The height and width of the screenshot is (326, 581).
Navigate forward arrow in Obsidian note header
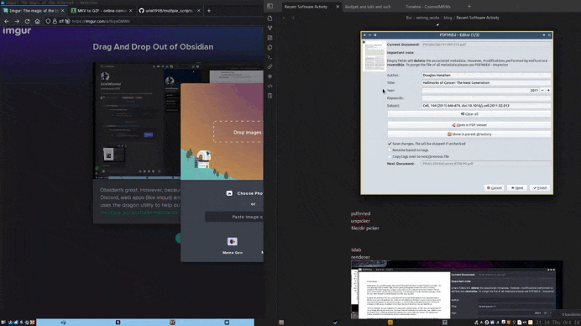293,18
